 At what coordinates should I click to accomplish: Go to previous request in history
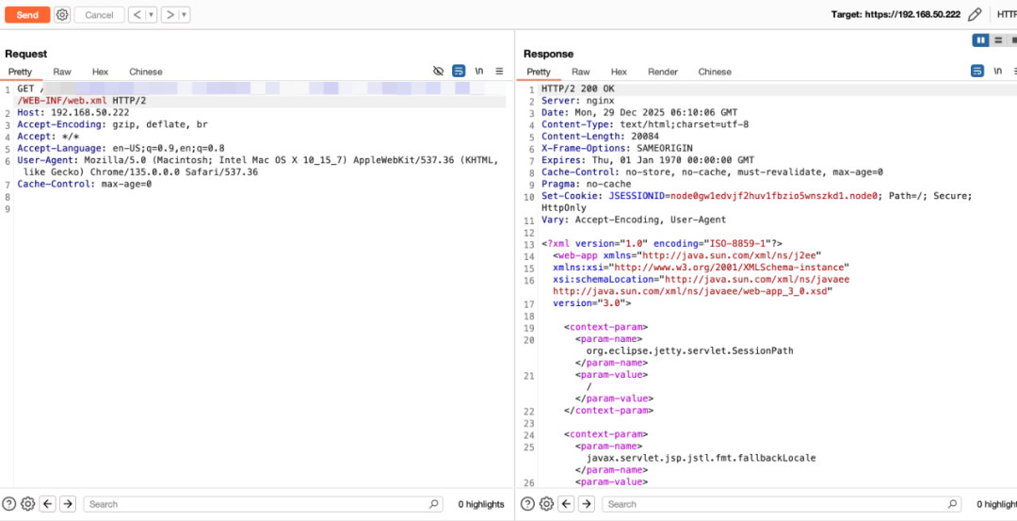pyautogui.click(x=137, y=15)
